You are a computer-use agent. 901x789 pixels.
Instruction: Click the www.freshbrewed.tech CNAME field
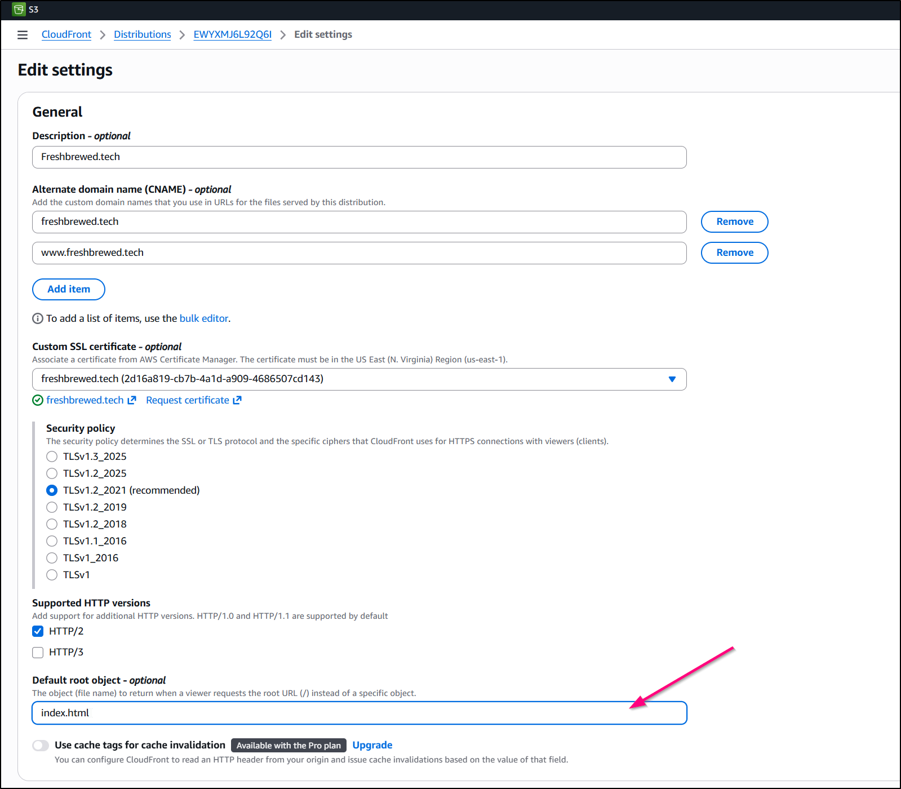359,253
